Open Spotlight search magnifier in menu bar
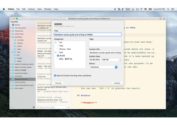 [x=168, y=9]
